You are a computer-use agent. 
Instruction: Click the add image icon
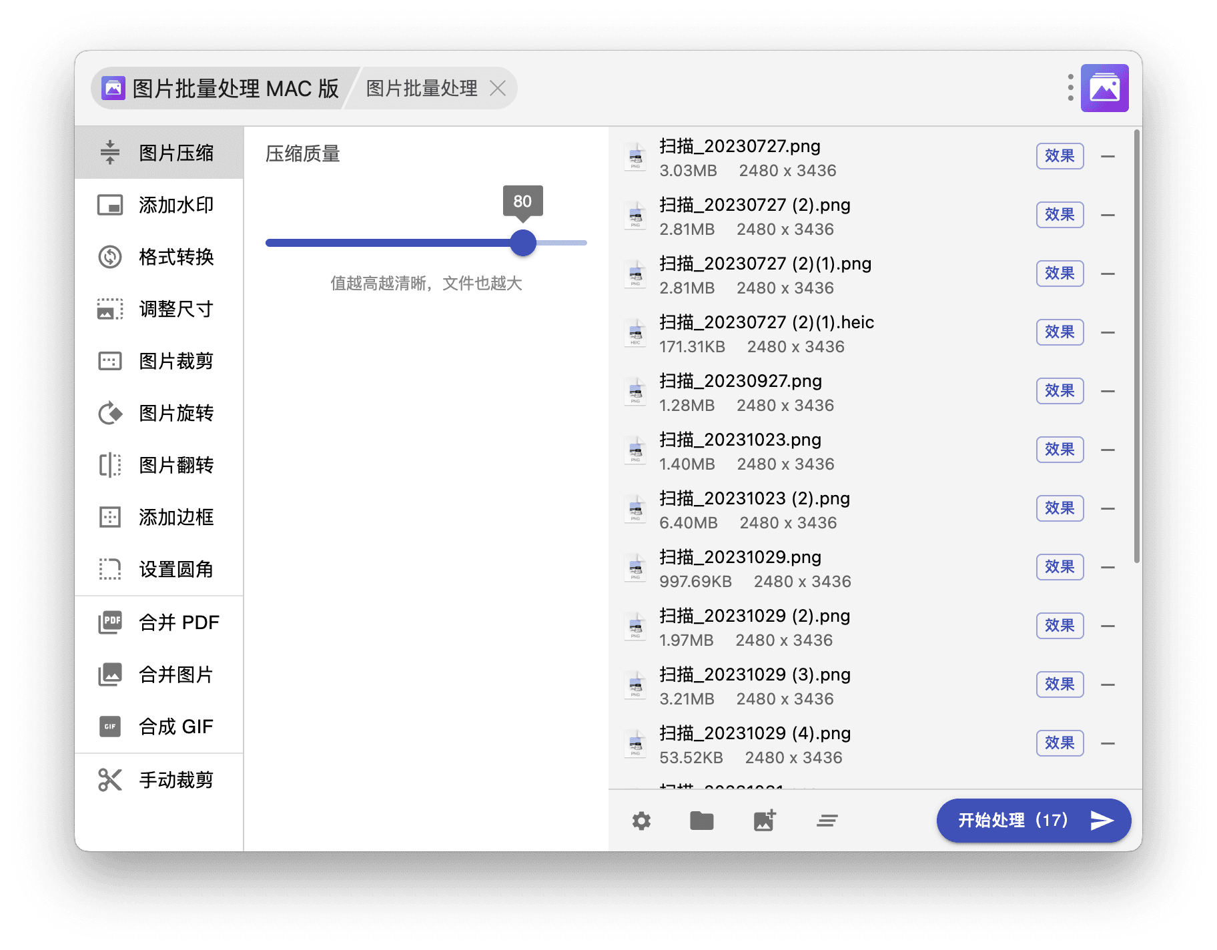[765, 821]
